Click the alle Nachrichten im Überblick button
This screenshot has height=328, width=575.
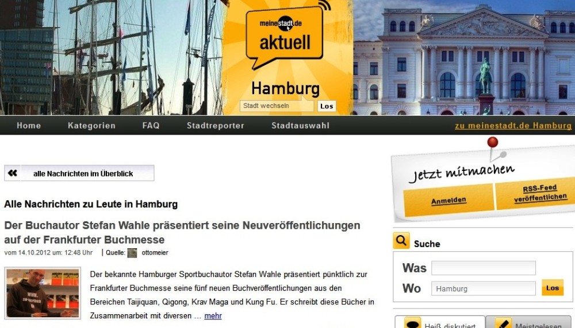[79, 173]
